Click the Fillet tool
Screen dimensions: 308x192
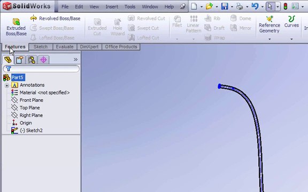click(177, 21)
